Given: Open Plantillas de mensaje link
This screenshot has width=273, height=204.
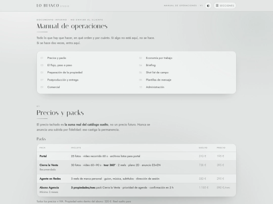Looking at the screenshot, I should tap(158, 80).
